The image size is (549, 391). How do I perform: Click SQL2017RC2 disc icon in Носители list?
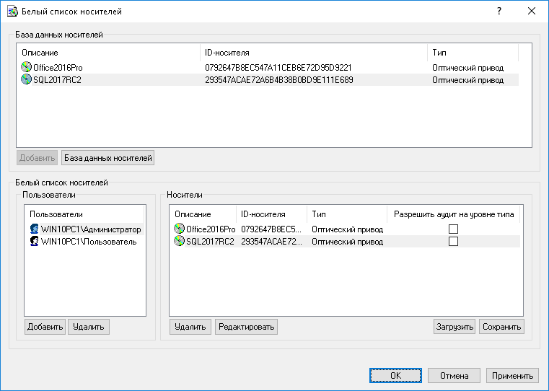179,242
